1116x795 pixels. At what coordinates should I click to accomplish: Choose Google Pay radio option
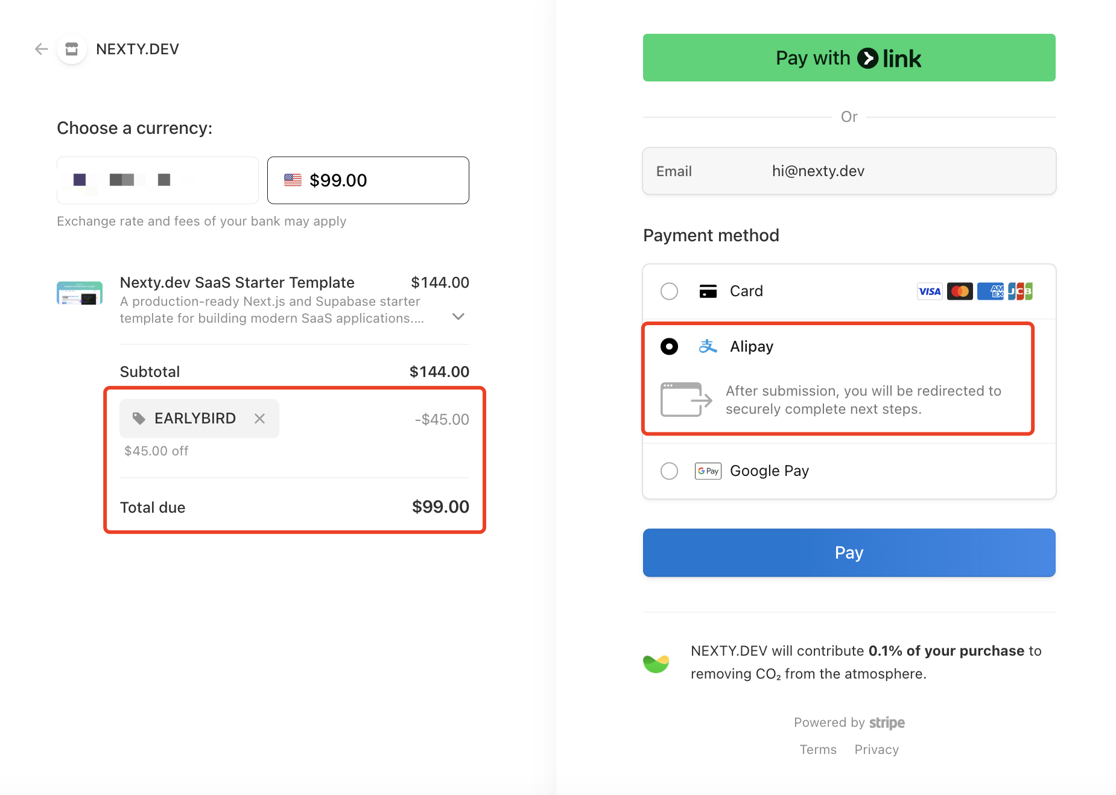point(669,471)
